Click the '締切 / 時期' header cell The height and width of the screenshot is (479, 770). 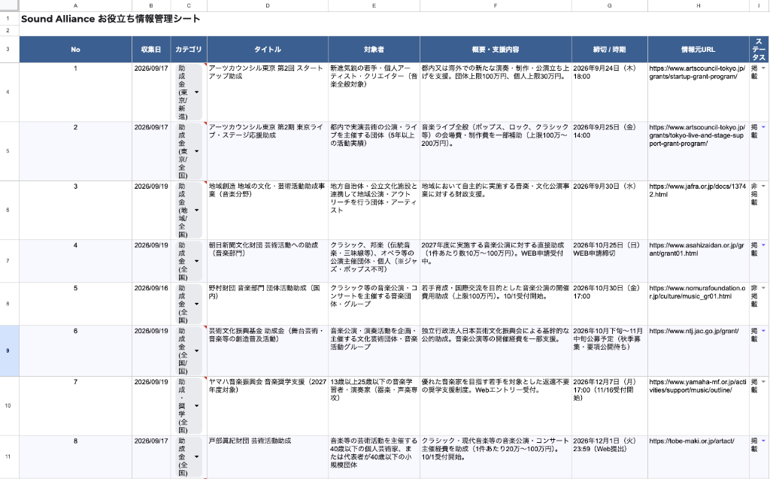coord(609,49)
